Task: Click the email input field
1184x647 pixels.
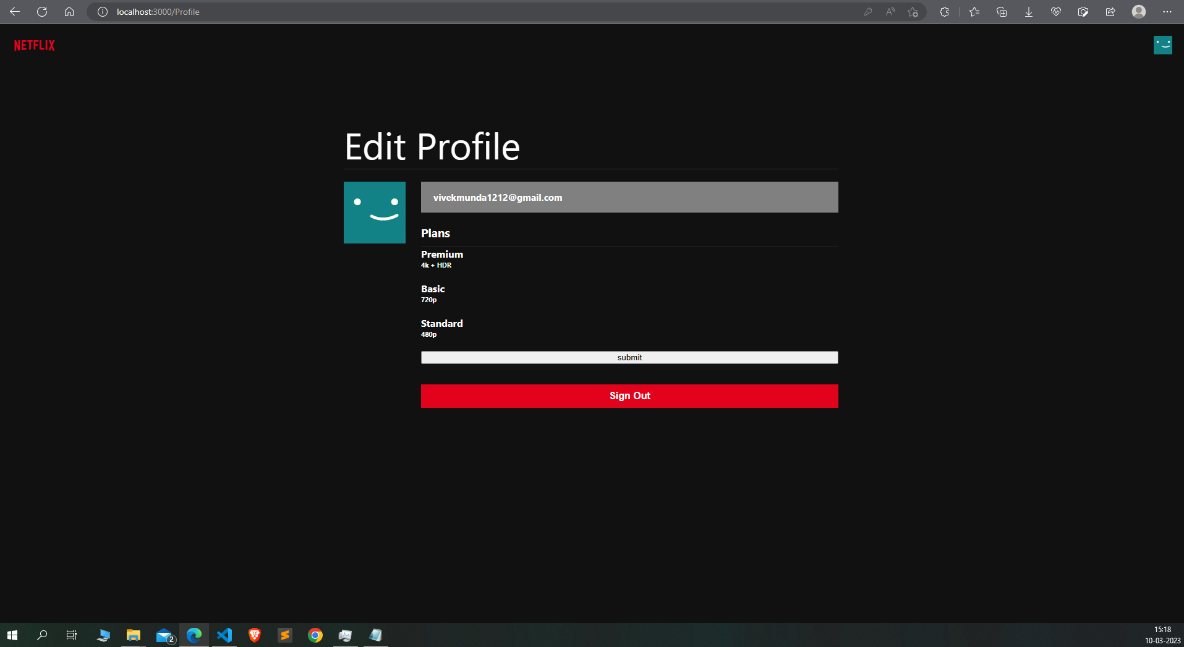Action: [x=629, y=197]
